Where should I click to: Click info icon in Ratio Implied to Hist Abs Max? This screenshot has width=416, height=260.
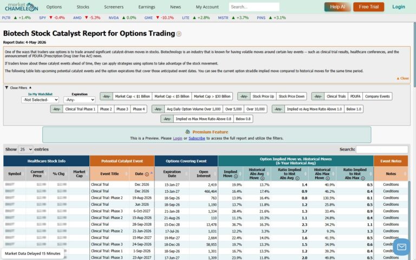pos(363,178)
